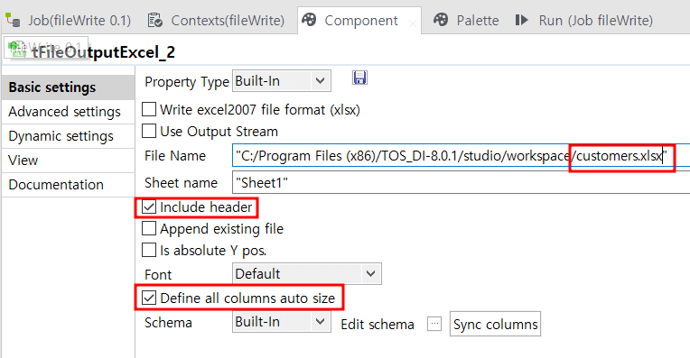Click the Sheet name input field

pyautogui.click(x=461, y=182)
